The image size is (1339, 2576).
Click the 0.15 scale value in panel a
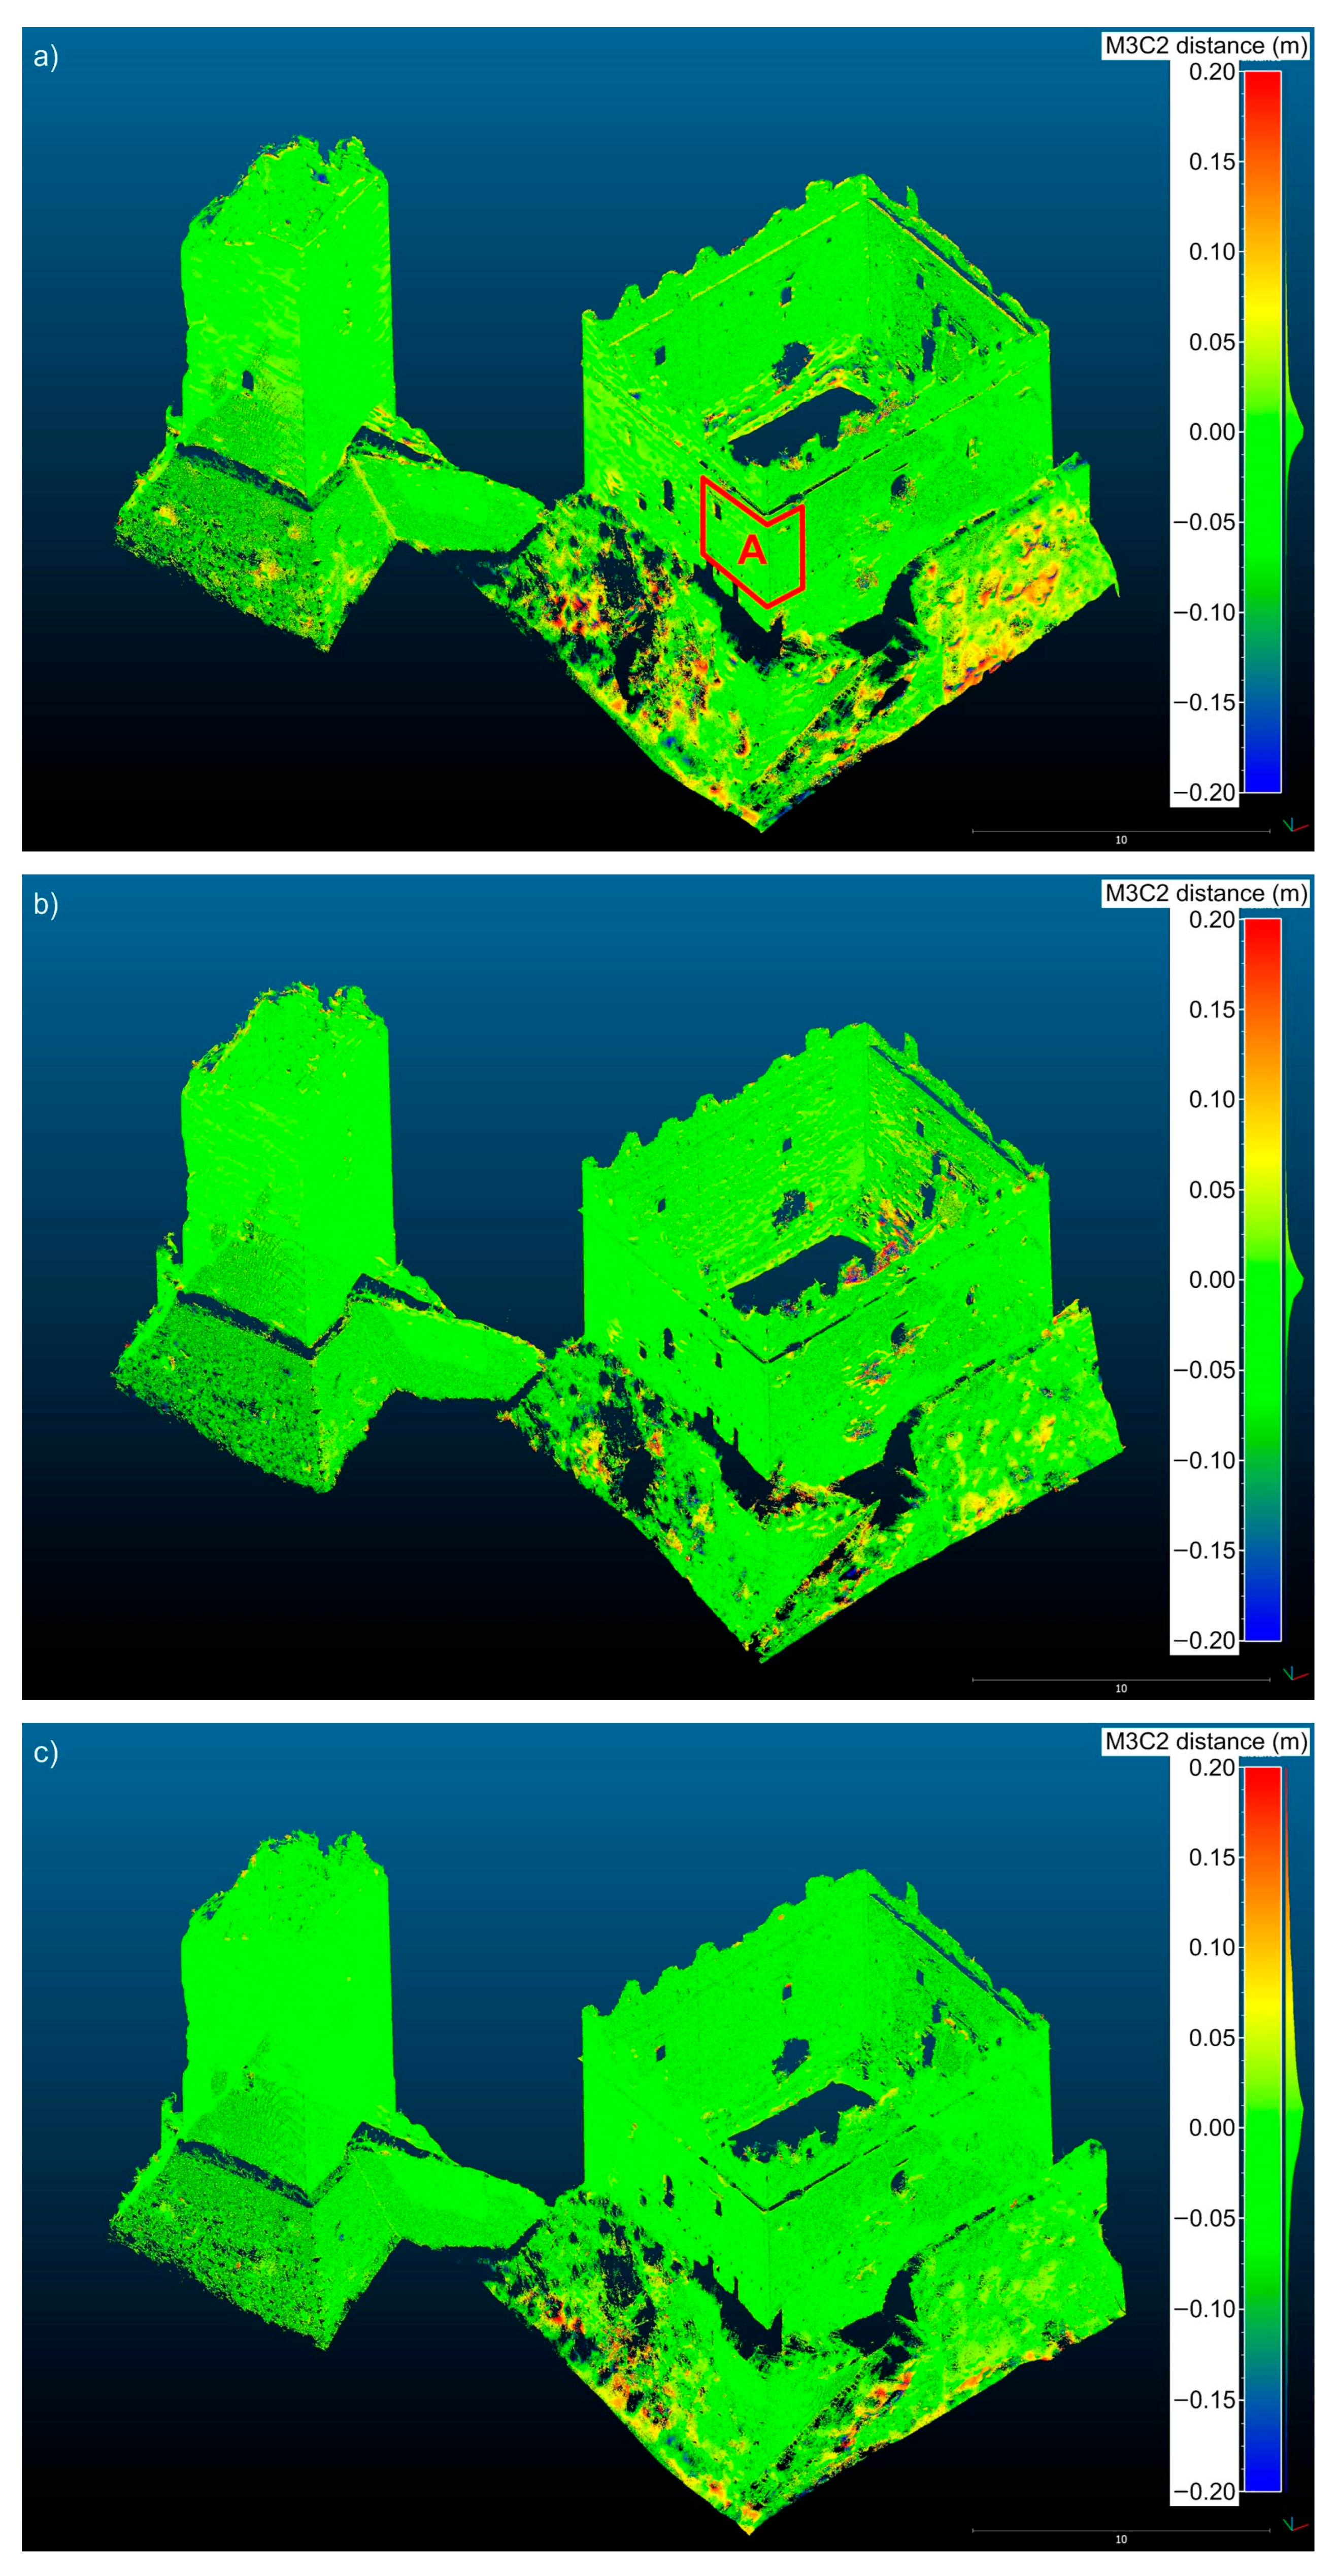coord(1212,161)
